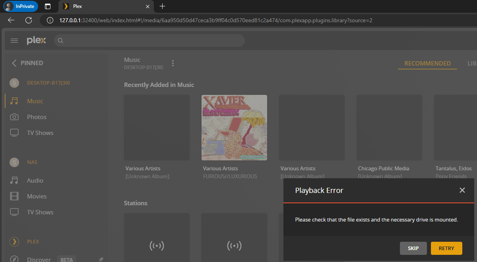The image size is (477, 262).
Task: Open the Photos camera icon
Action: [x=14, y=117]
